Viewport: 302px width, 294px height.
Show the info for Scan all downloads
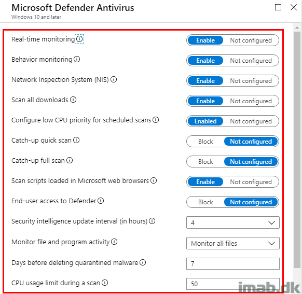click(x=73, y=100)
